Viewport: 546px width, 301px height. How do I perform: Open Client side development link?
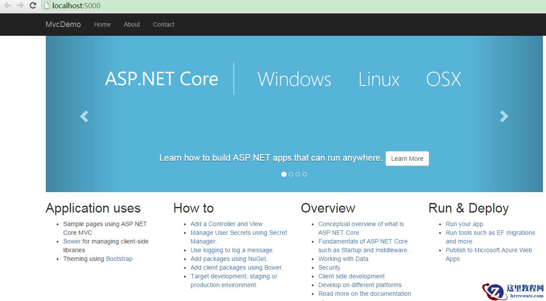pos(351,276)
